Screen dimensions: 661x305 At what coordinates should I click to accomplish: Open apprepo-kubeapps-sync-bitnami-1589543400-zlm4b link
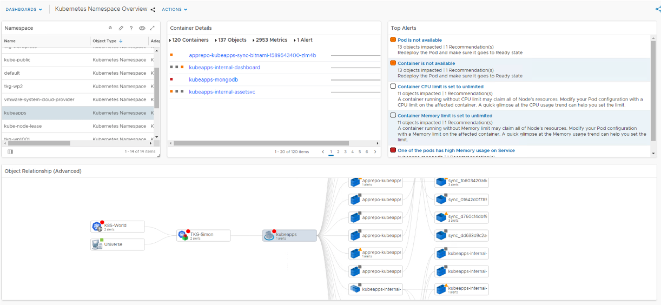[x=253, y=55]
